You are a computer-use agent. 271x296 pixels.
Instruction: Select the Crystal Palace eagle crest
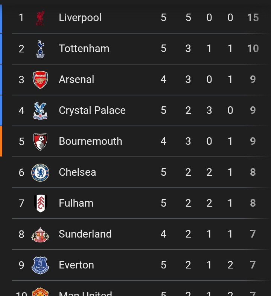[40, 110]
